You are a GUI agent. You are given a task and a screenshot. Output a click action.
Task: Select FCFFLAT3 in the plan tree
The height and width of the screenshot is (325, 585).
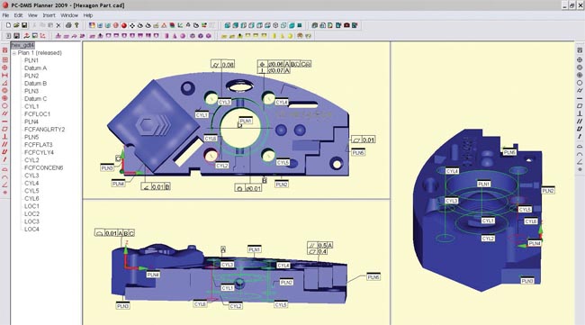pyautogui.click(x=39, y=145)
